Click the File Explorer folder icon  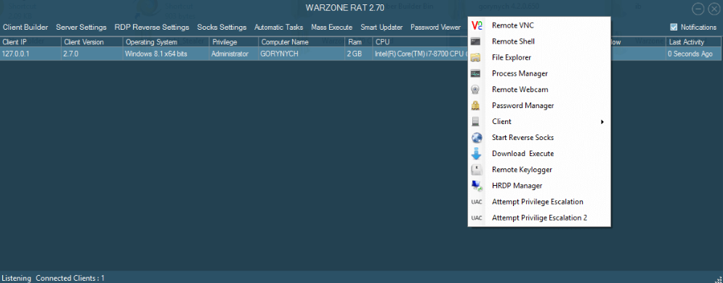[476, 57]
